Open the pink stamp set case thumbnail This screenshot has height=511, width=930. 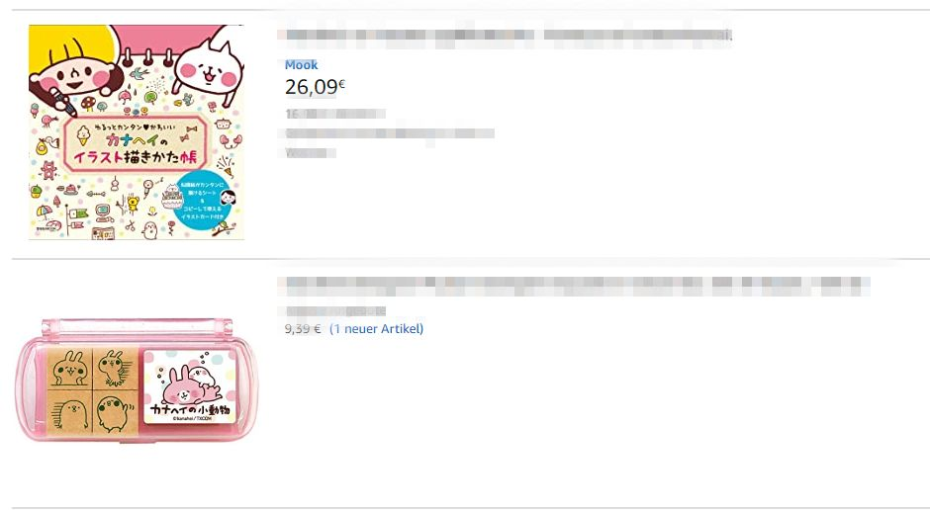click(x=137, y=381)
